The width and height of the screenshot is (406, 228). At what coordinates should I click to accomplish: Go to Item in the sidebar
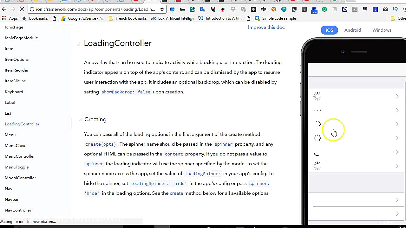pos(9,49)
